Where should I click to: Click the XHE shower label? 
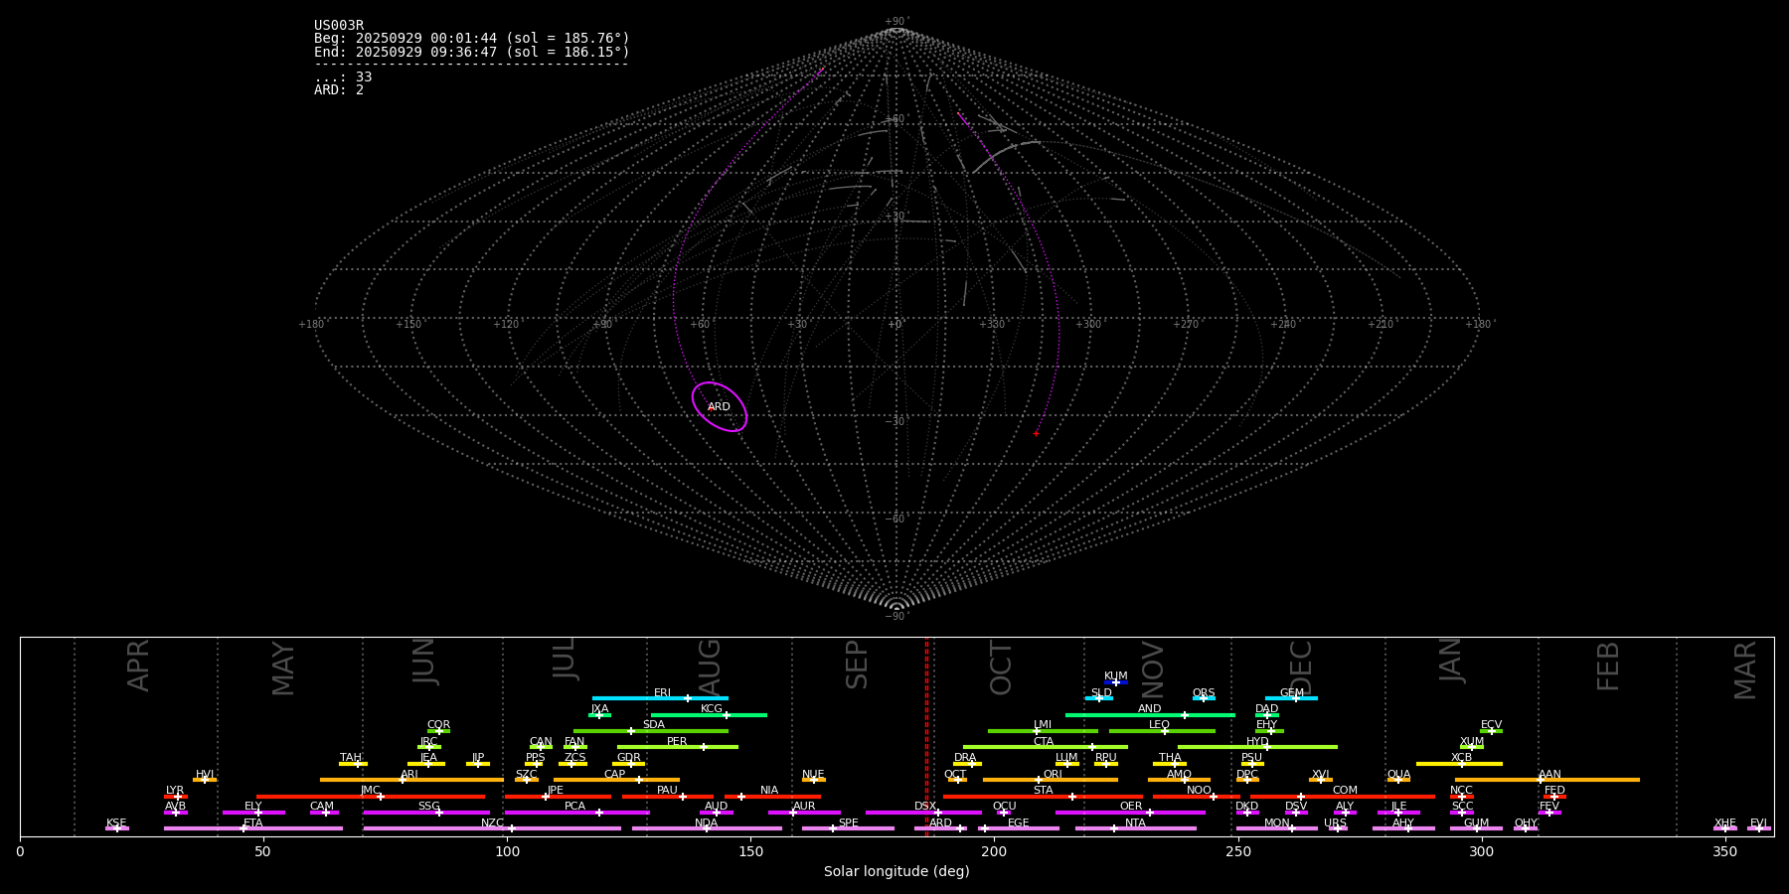(1724, 823)
